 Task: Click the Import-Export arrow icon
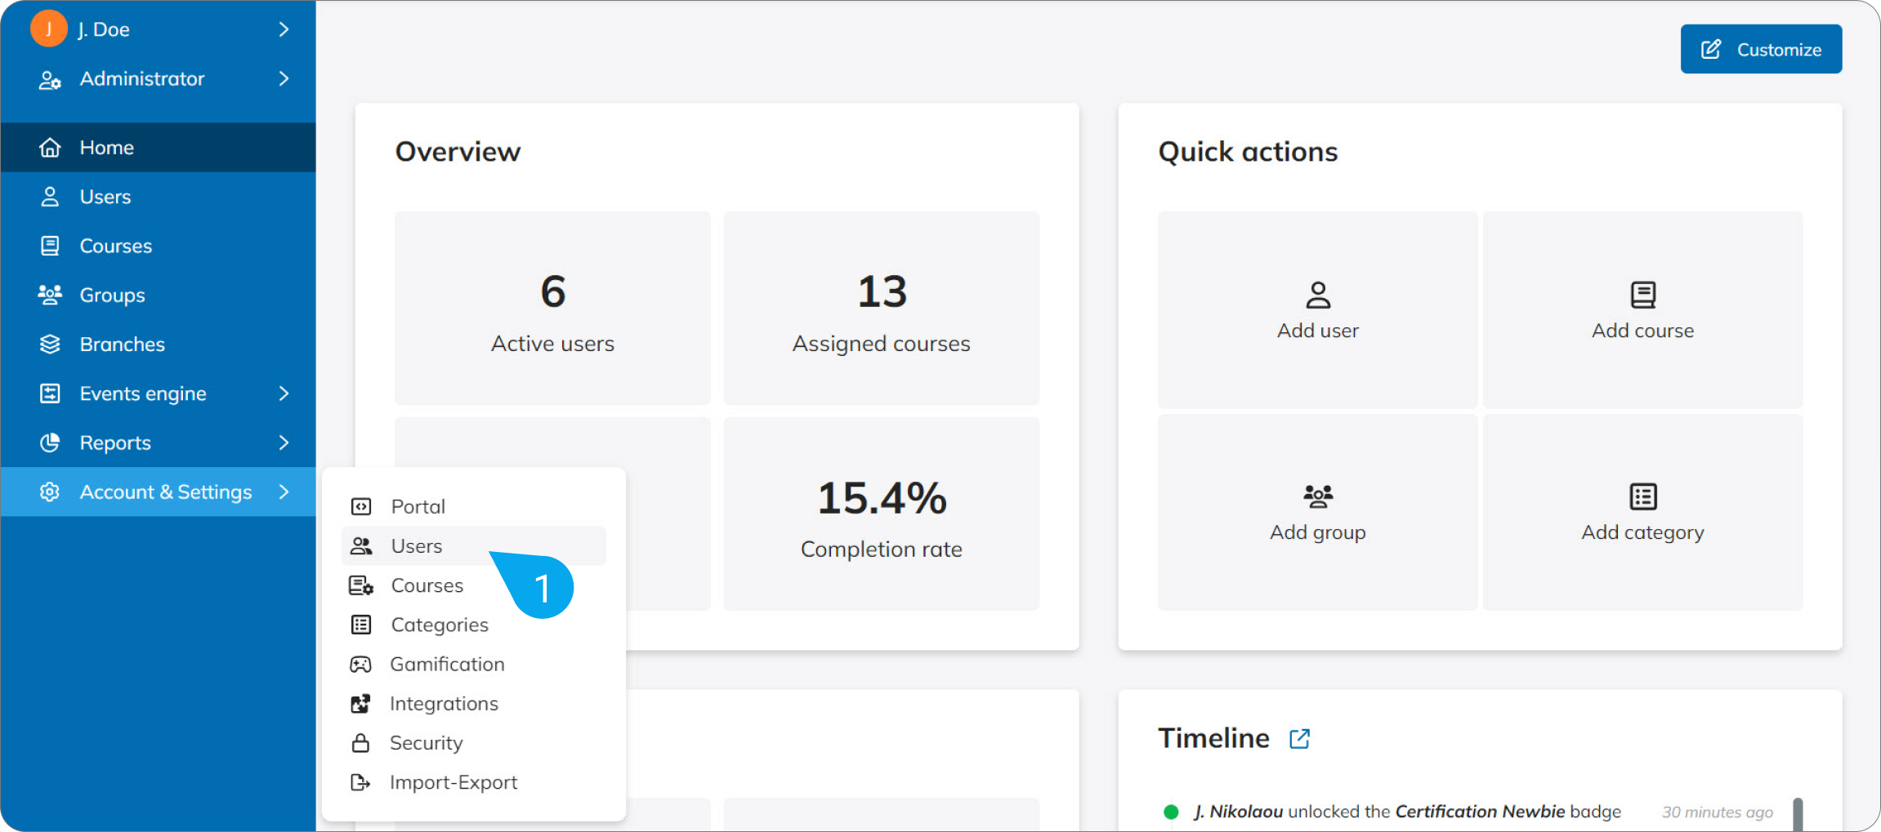pyautogui.click(x=360, y=782)
